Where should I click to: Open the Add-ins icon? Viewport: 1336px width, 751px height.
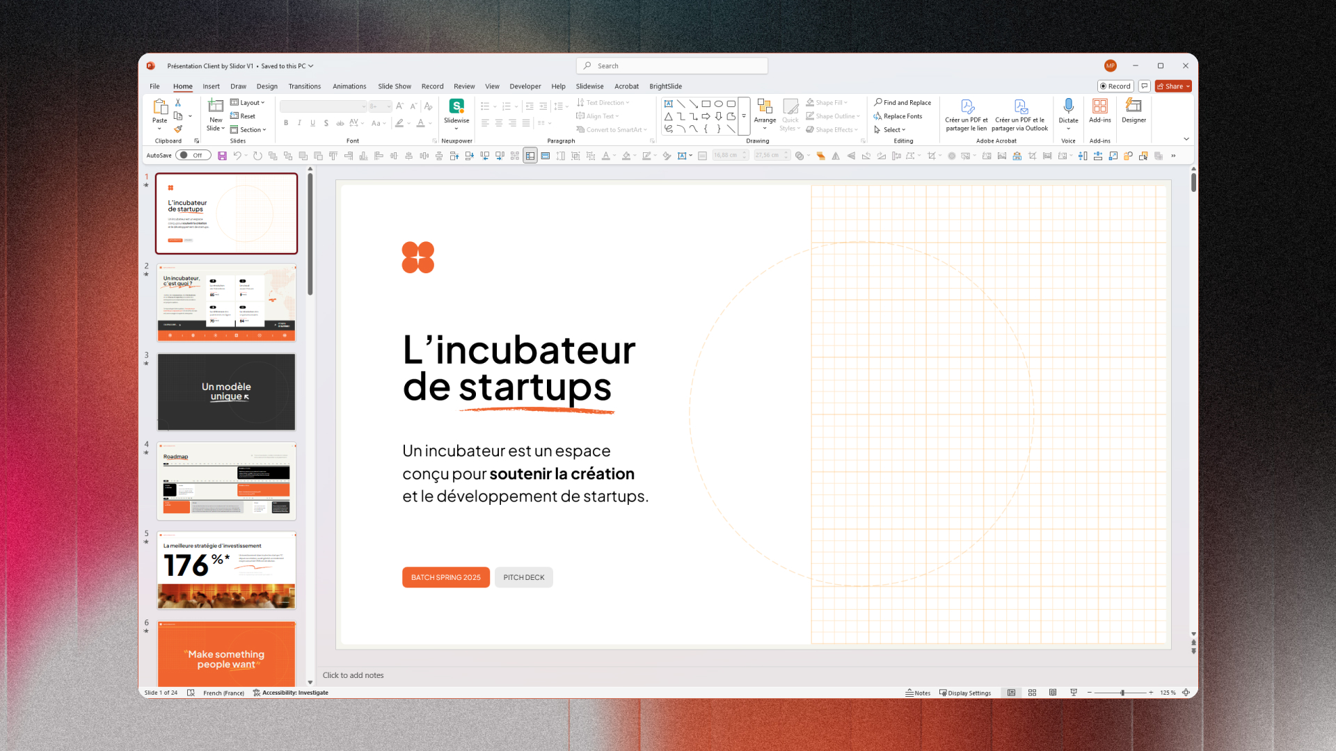(1100, 106)
